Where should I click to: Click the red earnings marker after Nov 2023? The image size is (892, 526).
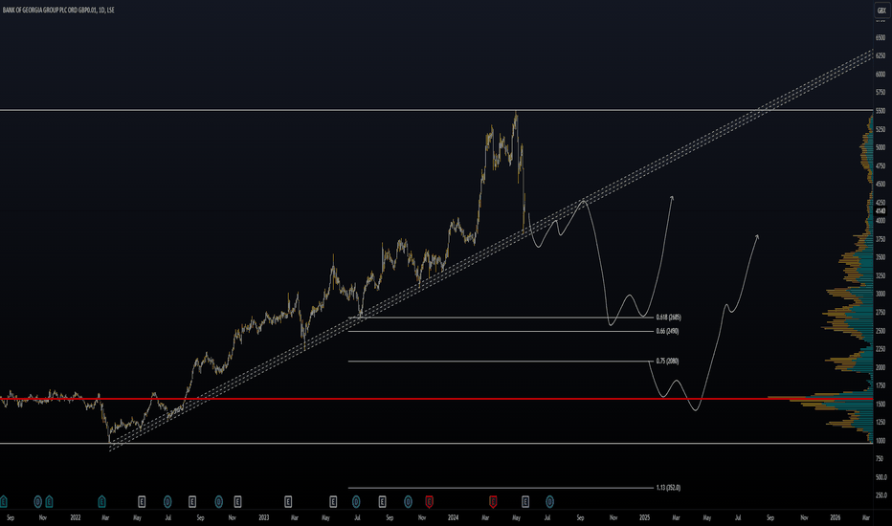[x=430, y=501]
